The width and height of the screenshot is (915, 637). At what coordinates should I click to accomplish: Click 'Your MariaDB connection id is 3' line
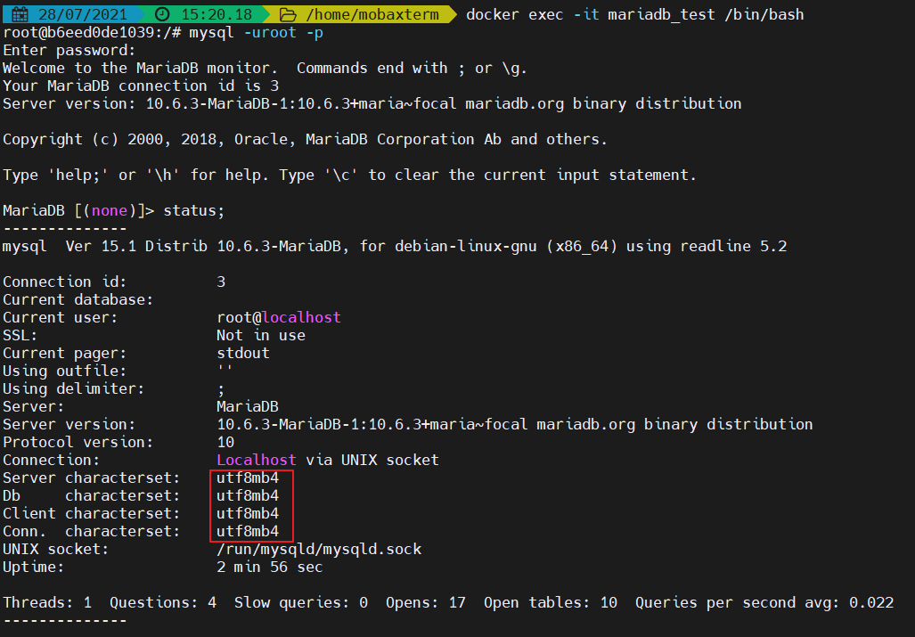point(141,86)
